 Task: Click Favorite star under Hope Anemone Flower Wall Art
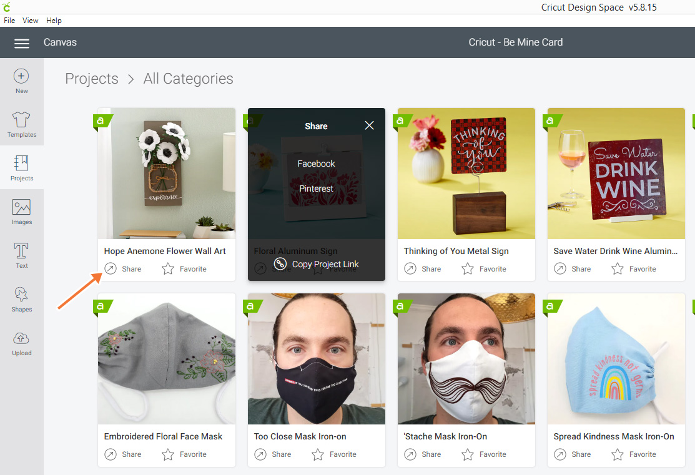[x=167, y=268]
